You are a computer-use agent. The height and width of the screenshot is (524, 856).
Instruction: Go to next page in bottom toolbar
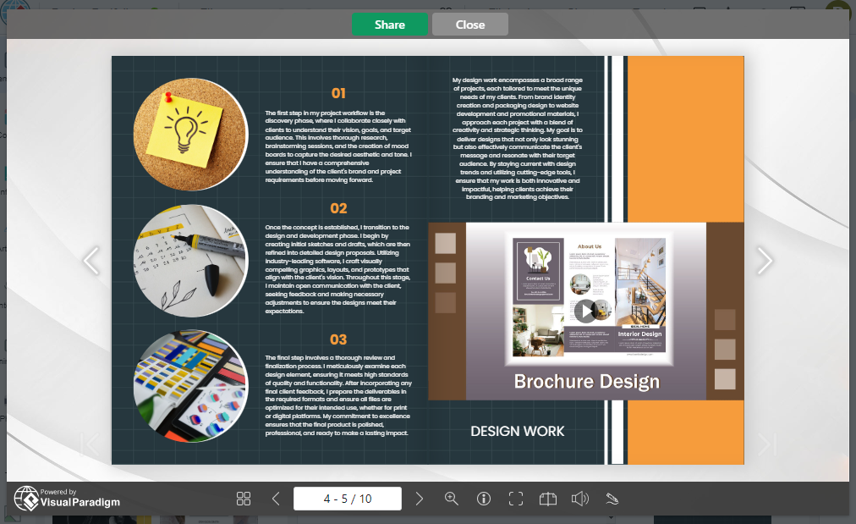(x=420, y=499)
